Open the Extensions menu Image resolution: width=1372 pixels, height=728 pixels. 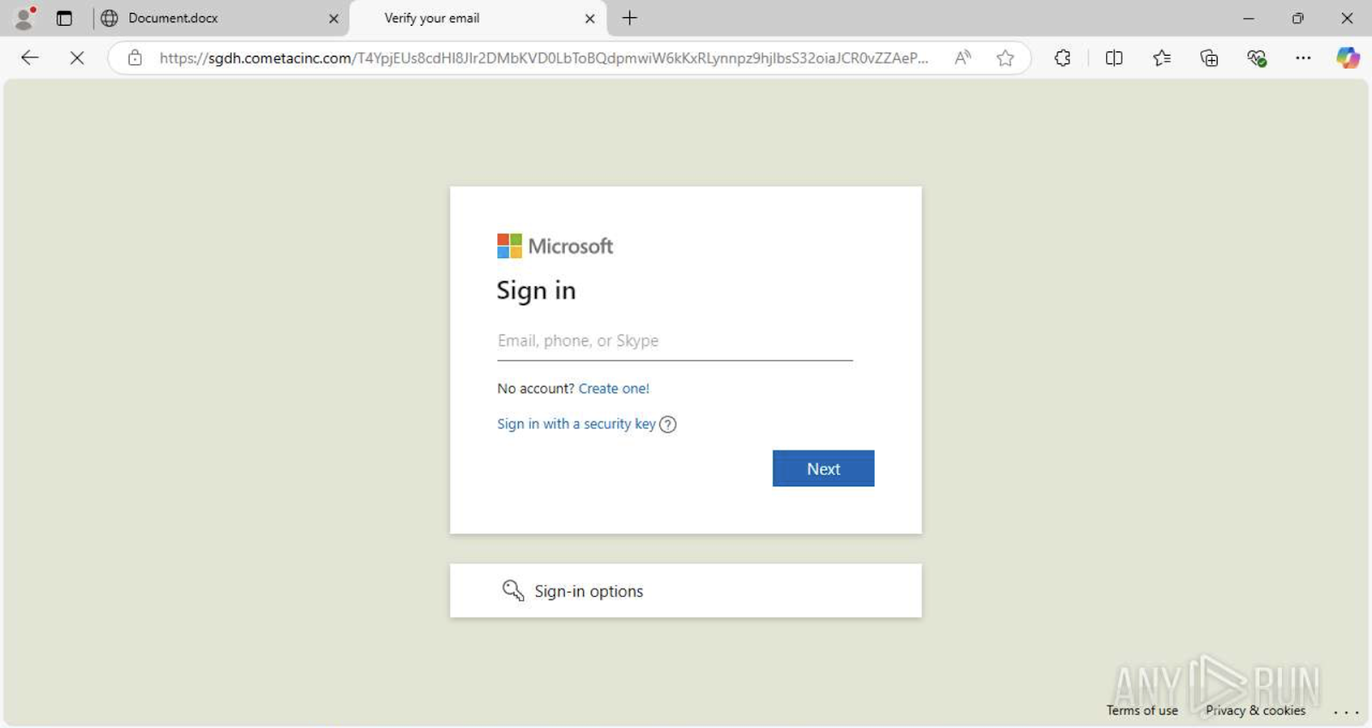1062,57
